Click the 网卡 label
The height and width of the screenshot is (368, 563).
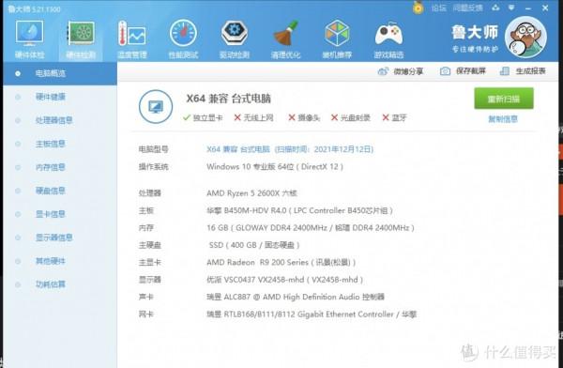coord(146,314)
